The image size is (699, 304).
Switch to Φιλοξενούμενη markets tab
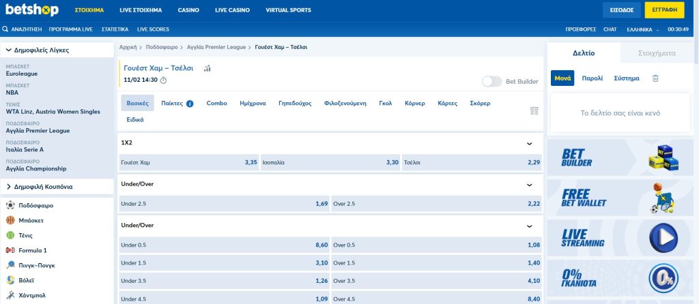point(345,103)
